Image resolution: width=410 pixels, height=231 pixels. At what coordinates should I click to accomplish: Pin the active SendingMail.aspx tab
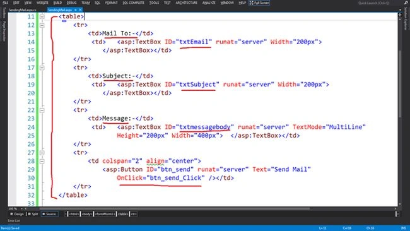click(x=76, y=9)
